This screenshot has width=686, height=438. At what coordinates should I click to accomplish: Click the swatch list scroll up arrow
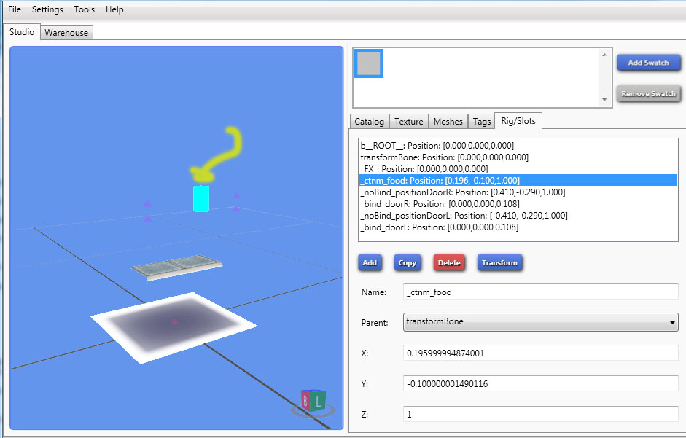pos(604,55)
